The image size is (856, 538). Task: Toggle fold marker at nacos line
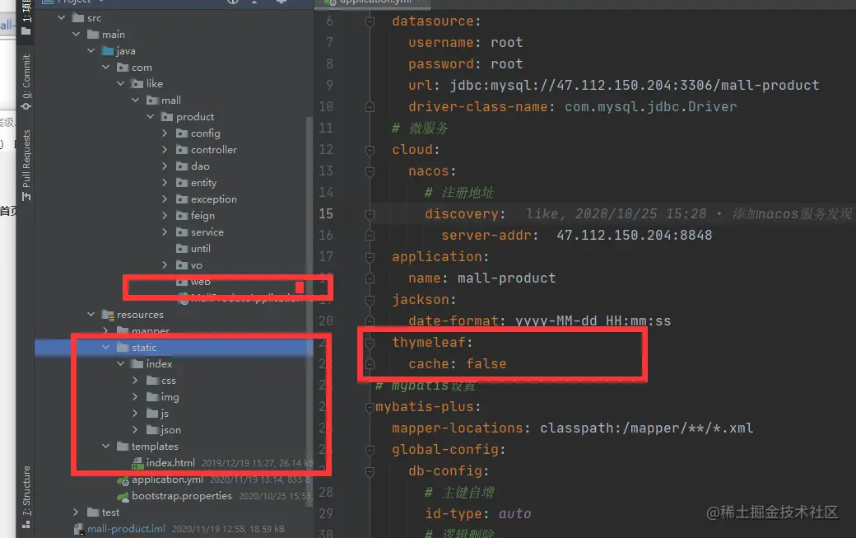click(370, 171)
